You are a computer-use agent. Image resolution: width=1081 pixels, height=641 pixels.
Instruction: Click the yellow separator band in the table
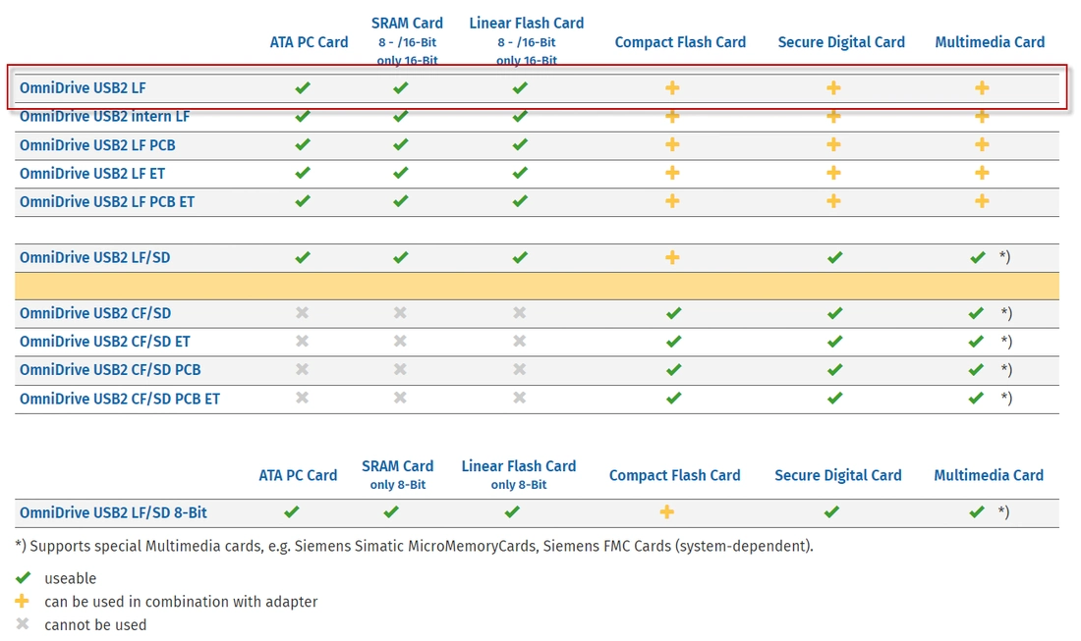537,286
